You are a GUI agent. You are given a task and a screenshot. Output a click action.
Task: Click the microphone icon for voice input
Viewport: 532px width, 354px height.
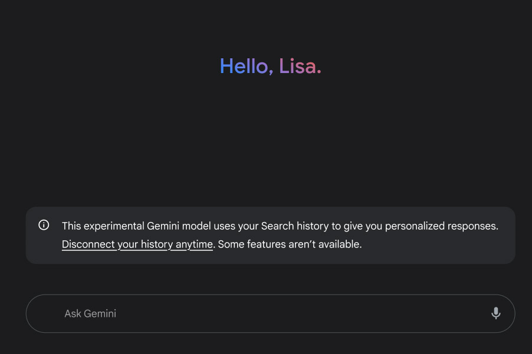(x=495, y=313)
